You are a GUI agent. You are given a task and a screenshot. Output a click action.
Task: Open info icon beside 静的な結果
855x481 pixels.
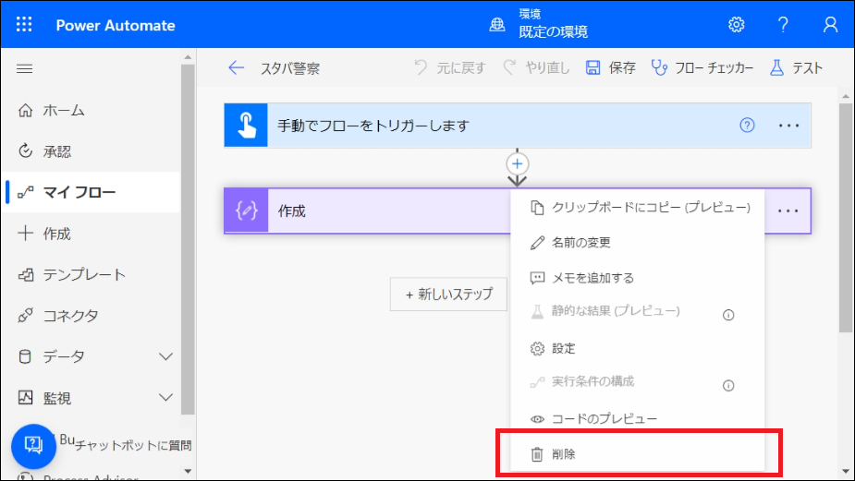728,315
